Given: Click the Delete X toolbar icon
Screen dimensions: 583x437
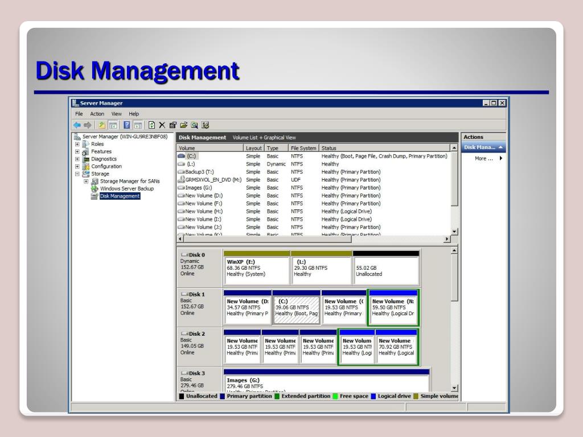Looking at the screenshot, I should tap(162, 125).
